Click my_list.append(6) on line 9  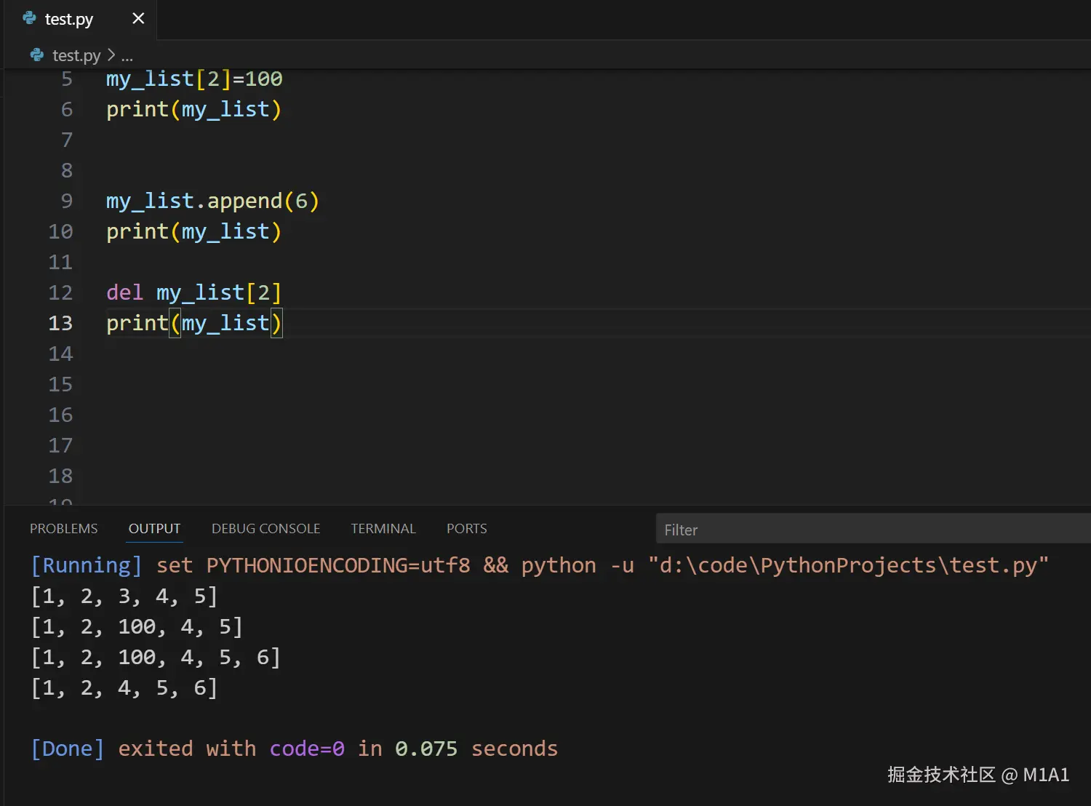(212, 201)
